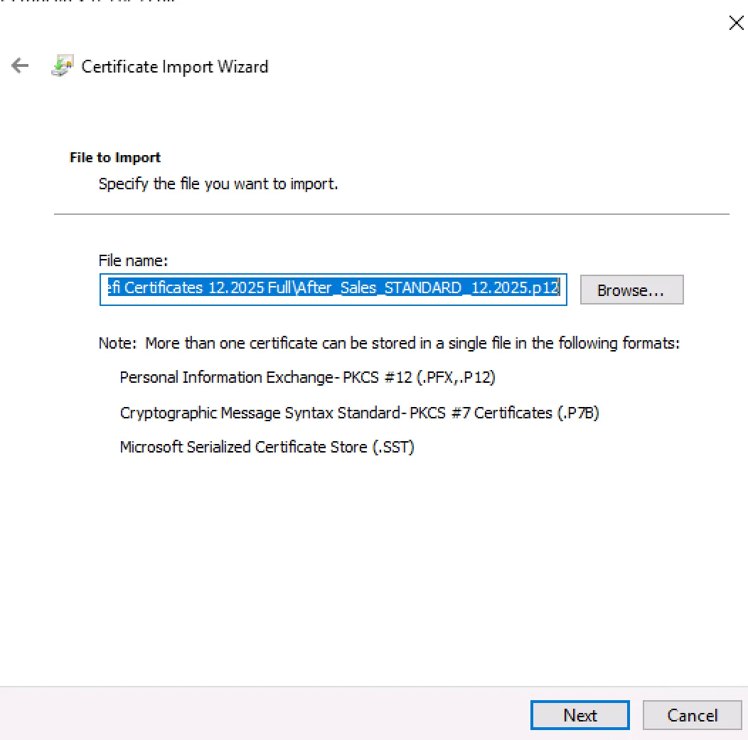Cancel the certificate import
Screen dimensions: 748x740
[x=692, y=715]
